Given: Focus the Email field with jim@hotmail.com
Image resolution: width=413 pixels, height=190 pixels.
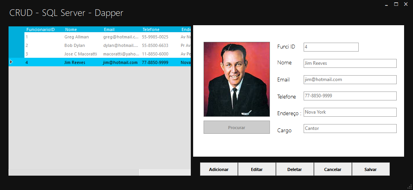Looking at the screenshot, I should pos(350,79).
